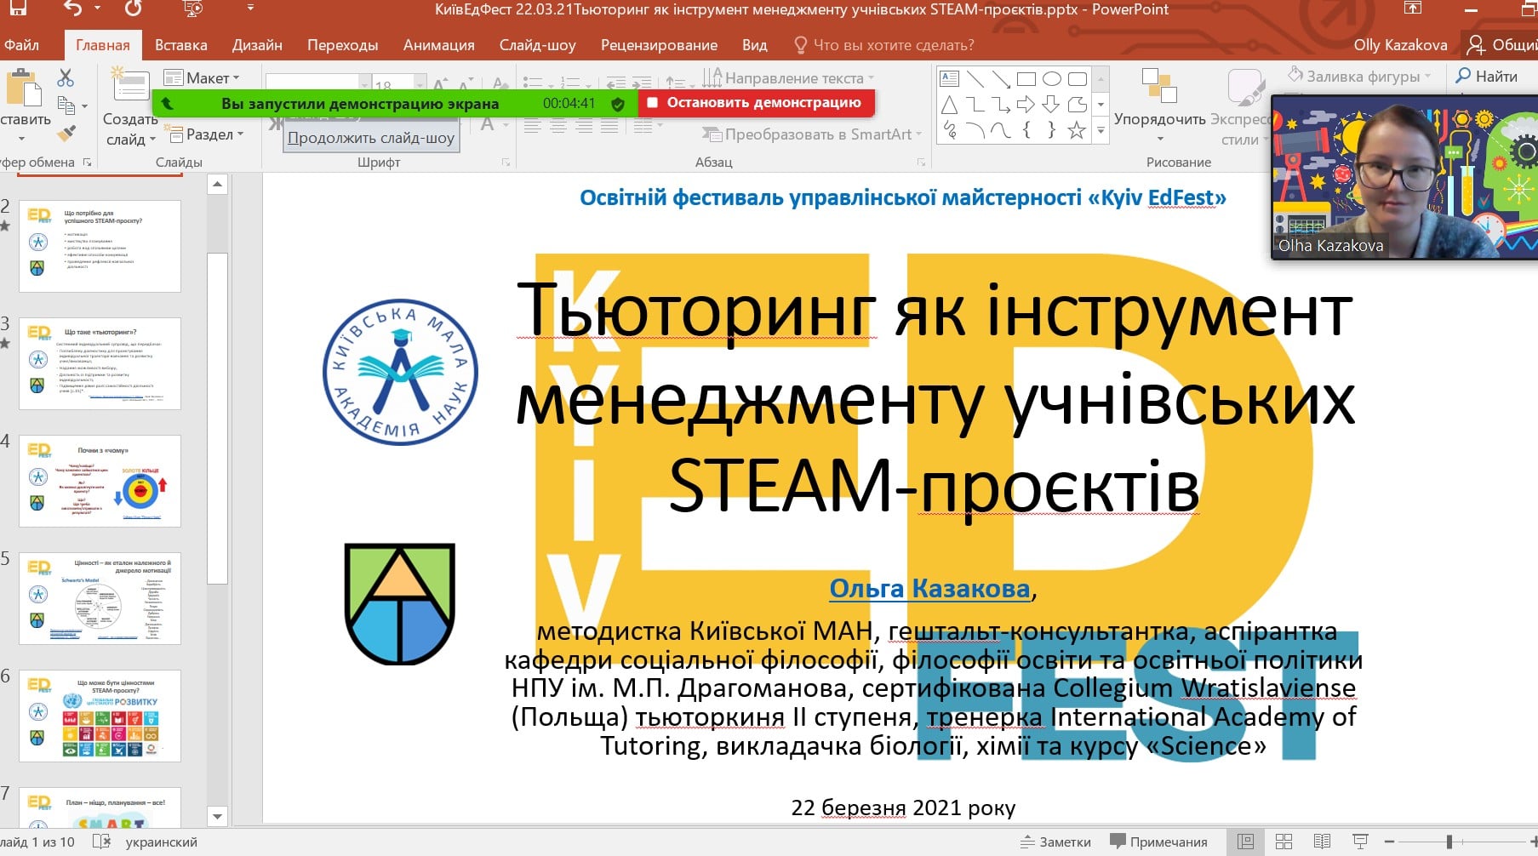Expand Направление текста dropdown
1538x856 pixels.
788,77
